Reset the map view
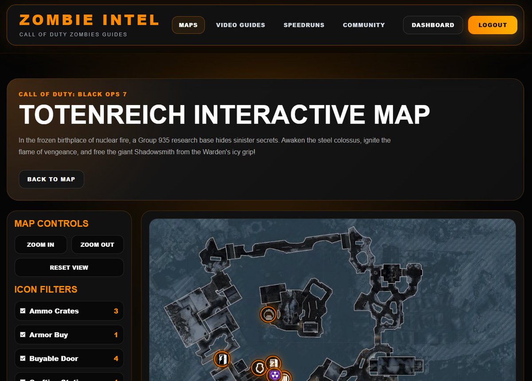532x381 pixels. coord(69,268)
